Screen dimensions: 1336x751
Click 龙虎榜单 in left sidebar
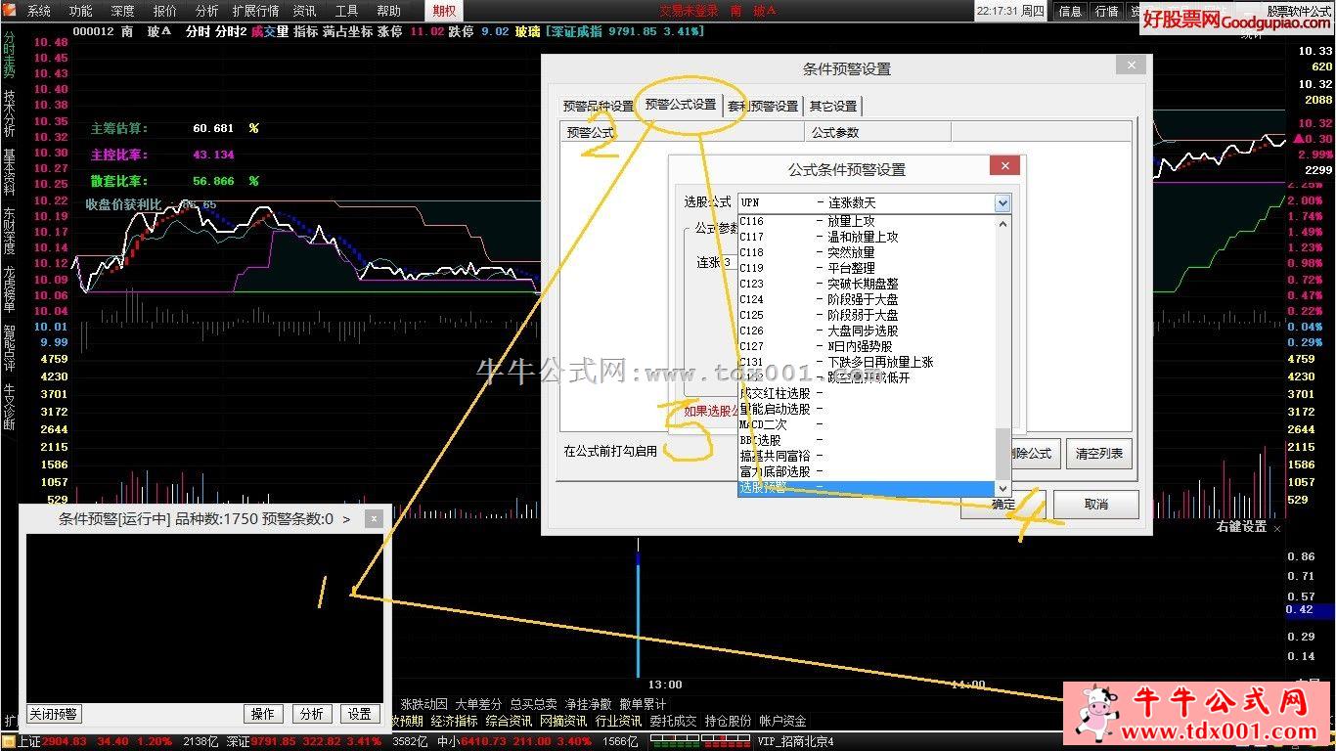(x=9, y=289)
